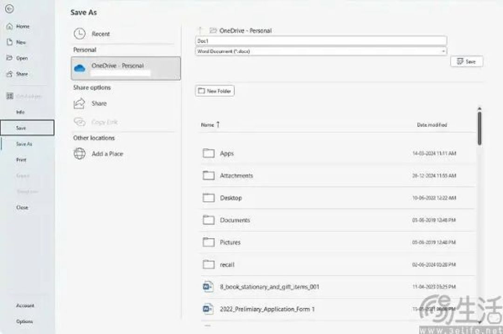The width and height of the screenshot is (503, 334).
Task: Open Word Options
Action: tap(24, 321)
